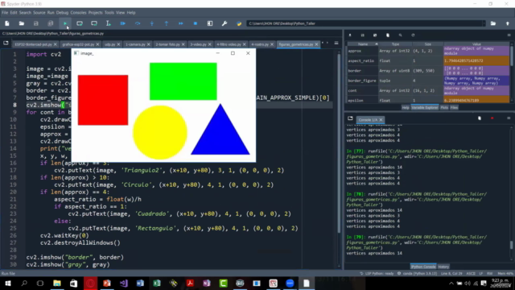This screenshot has width=515, height=290.
Task: Browse editor tabs with the file list icon
Action: point(6,43)
